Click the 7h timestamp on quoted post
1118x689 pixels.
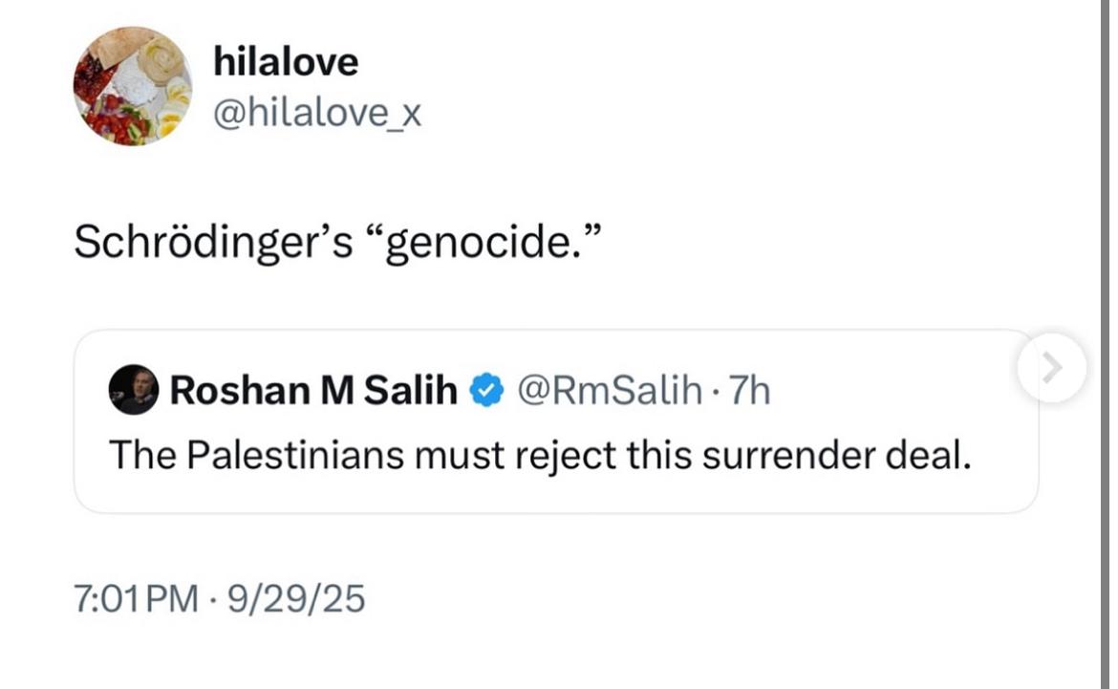749,390
